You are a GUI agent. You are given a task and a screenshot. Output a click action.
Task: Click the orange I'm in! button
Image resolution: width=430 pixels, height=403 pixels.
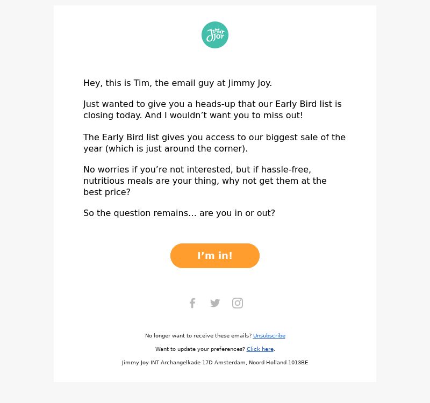214,256
